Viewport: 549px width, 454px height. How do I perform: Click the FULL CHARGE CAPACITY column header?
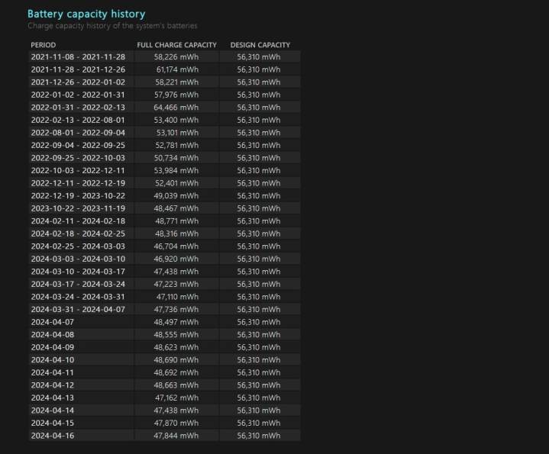(x=176, y=45)
